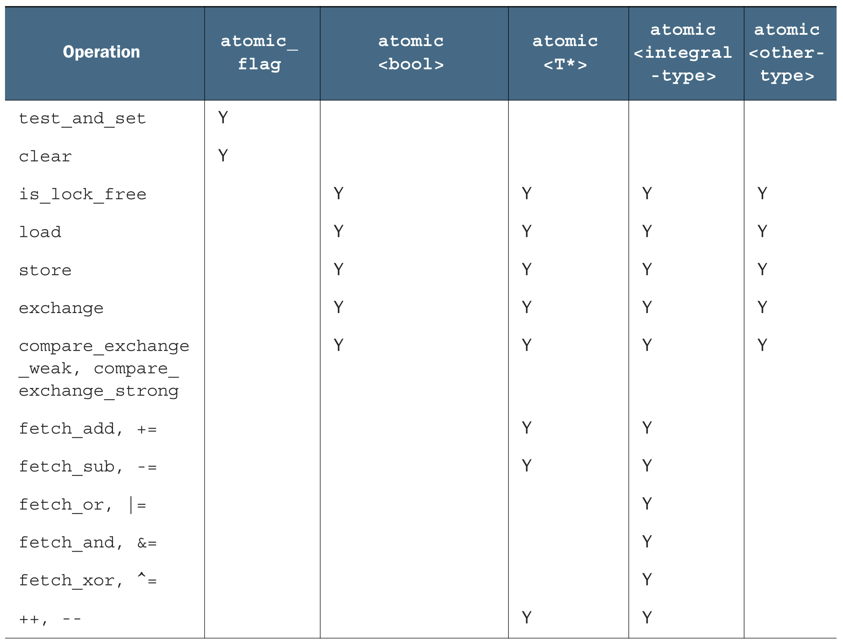Select the atomic<bool> column header
This screenshot has width=843, height=642.
point(411,53)
